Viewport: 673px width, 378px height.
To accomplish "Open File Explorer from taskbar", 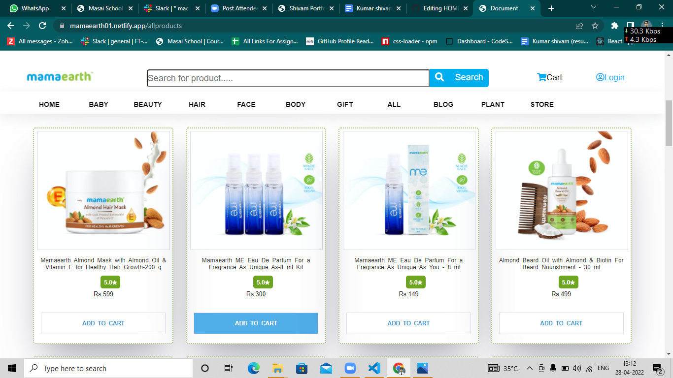I will [277, 368].
